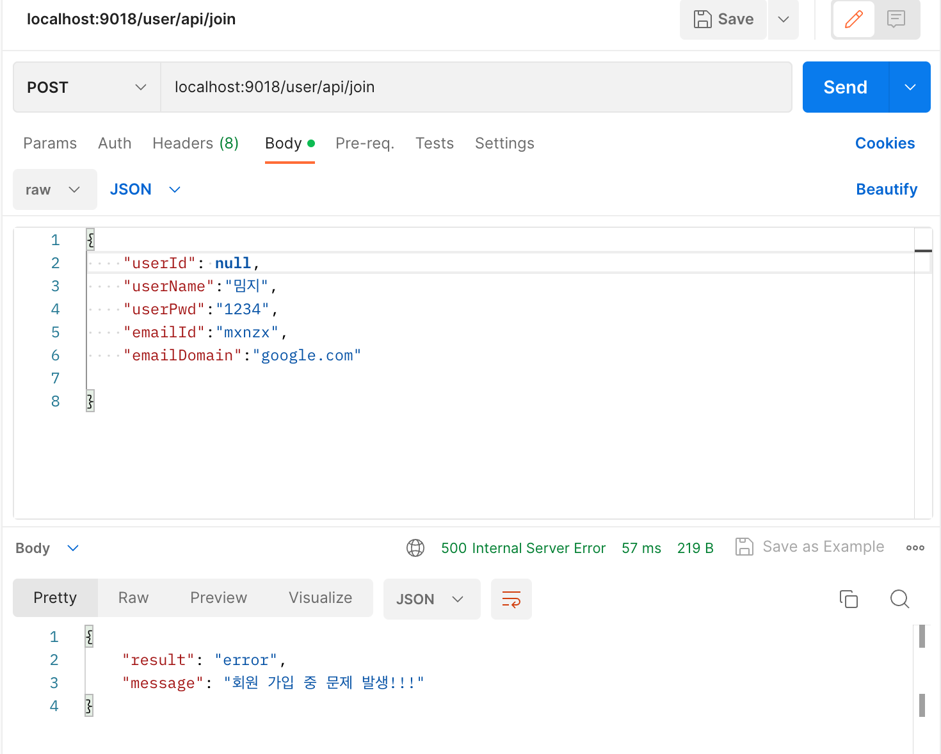941x754 pixels.
Task: Click the "1234" password value
Action: pos(243,309)
